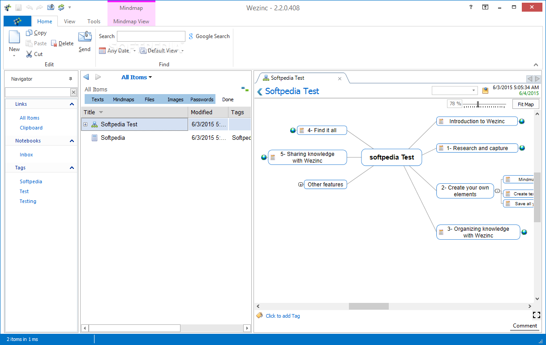Click the Fit Map button
The image size is (546, 345).
pos(526,104)
